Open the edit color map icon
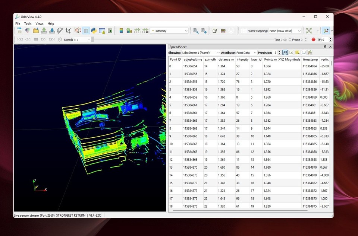 (129, 31)
